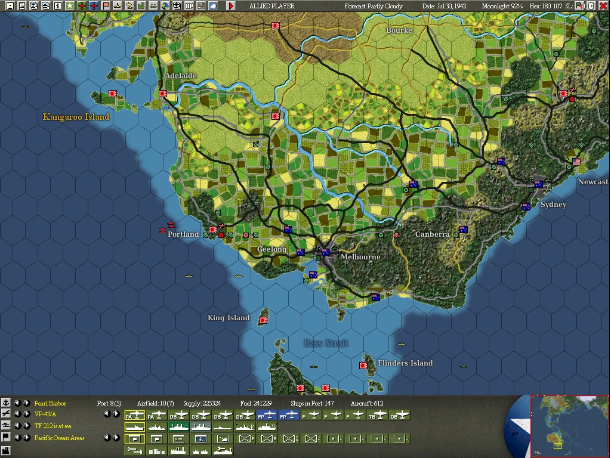Select the Japanese flag at Adelaide

[x=163, y=94]
